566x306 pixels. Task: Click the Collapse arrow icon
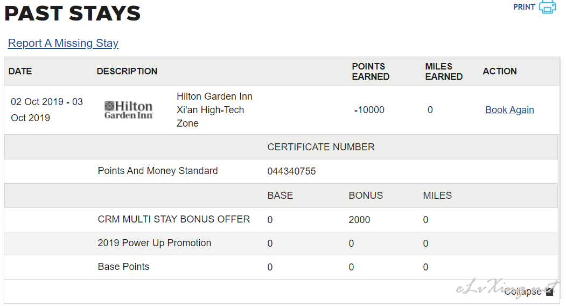[x=550, y=291]
